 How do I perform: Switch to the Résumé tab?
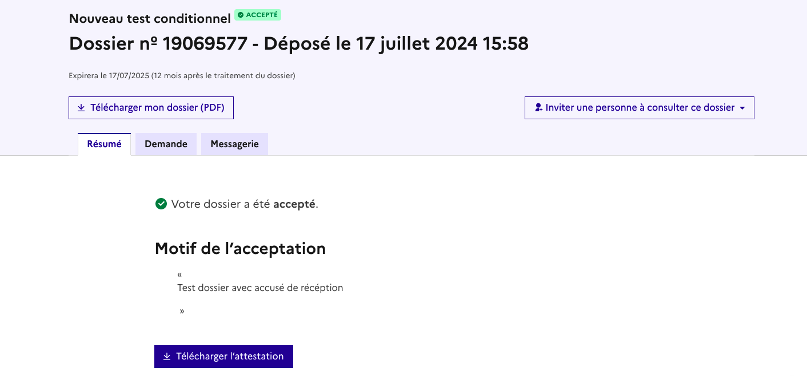(x=104, y=144)
